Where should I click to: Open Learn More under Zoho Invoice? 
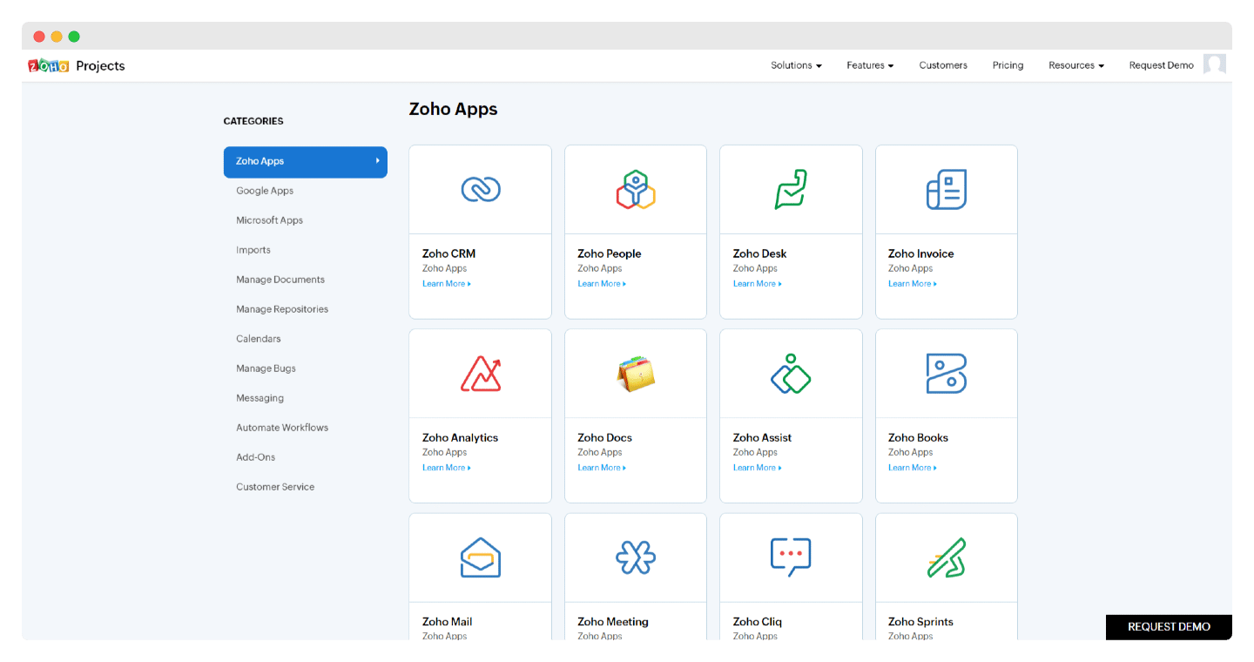pyautogui.click(x=913, y=284)
